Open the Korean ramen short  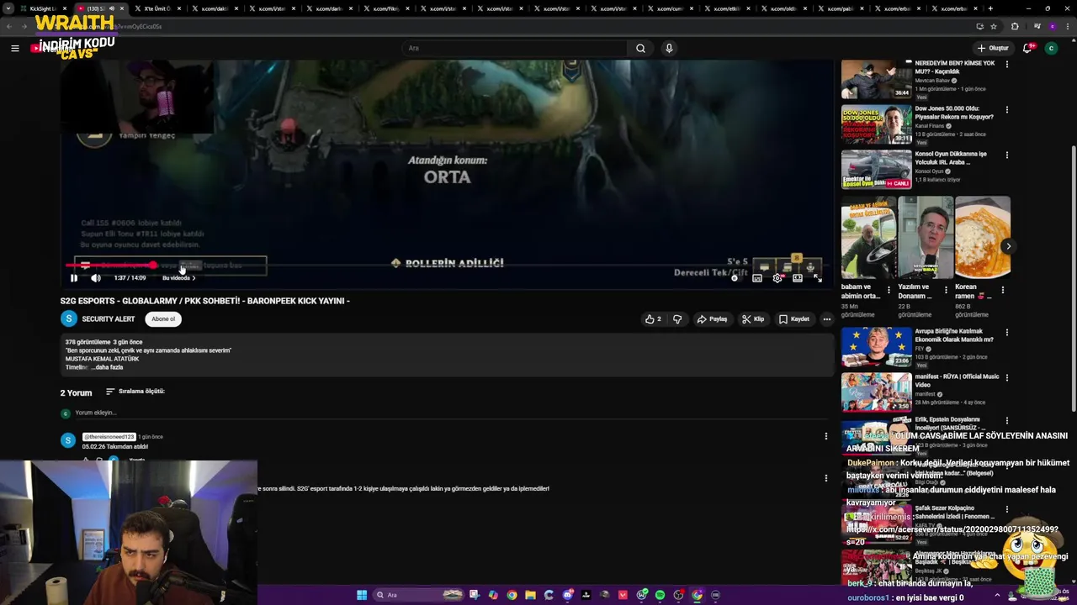pos(982,237)
